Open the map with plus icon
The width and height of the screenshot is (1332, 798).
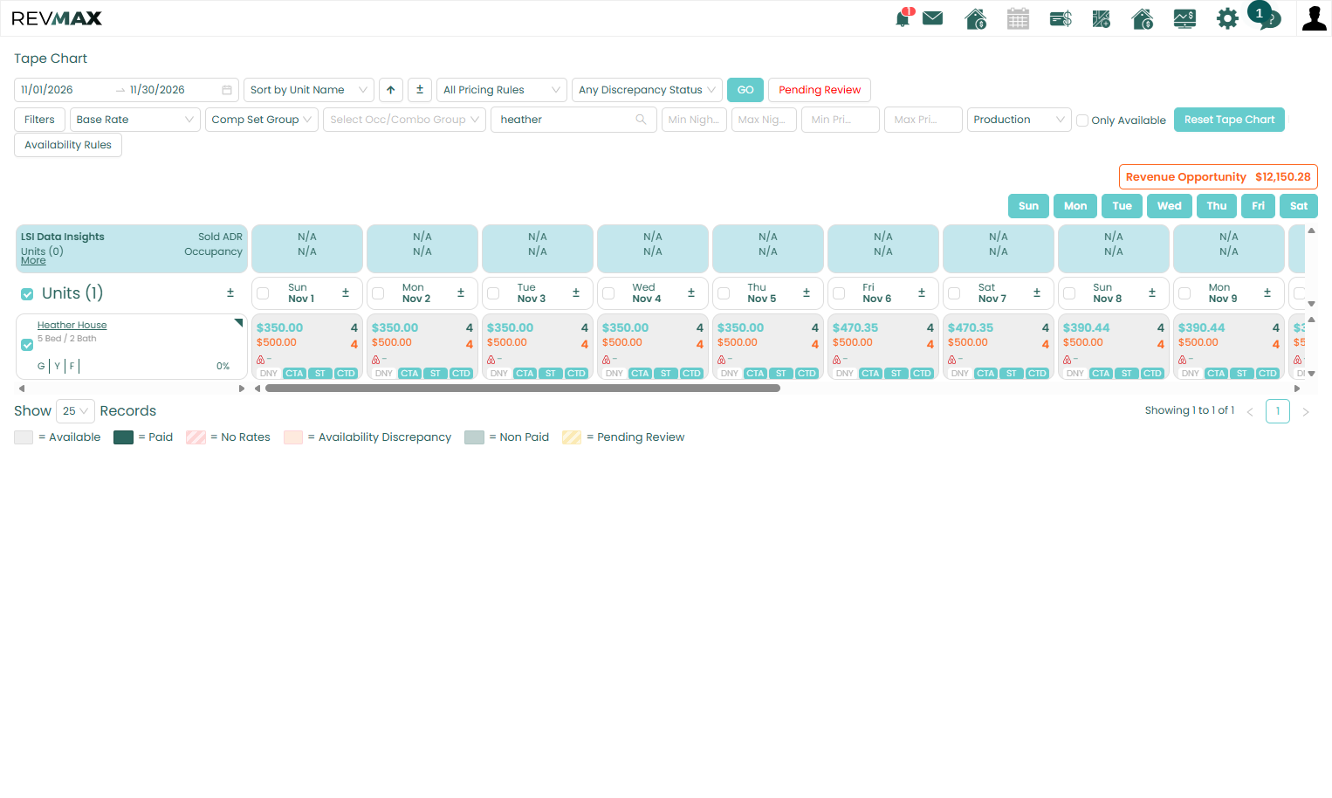click(x=1102, y=18)
